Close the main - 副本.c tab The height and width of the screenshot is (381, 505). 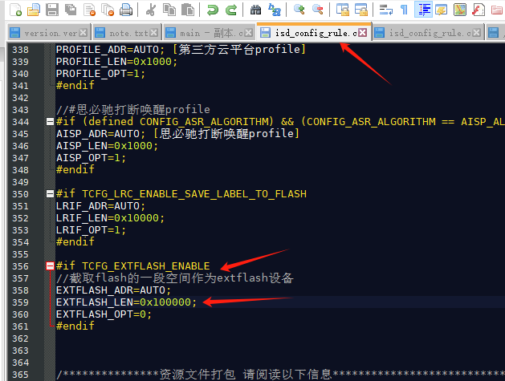click(248, 33)
